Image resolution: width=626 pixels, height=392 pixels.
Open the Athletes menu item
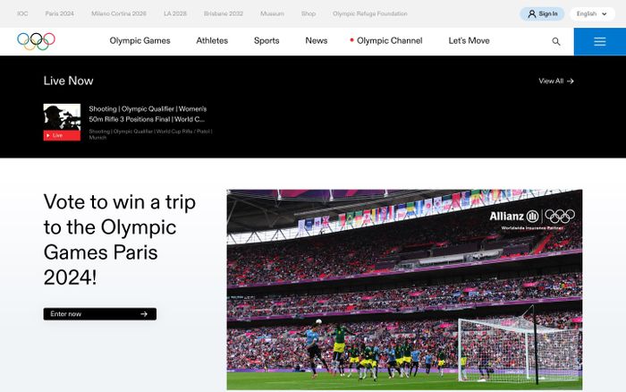click(212, 41)
